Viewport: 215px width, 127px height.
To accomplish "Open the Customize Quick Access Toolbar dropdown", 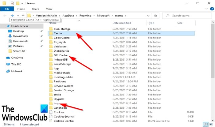I will point(22,3).
